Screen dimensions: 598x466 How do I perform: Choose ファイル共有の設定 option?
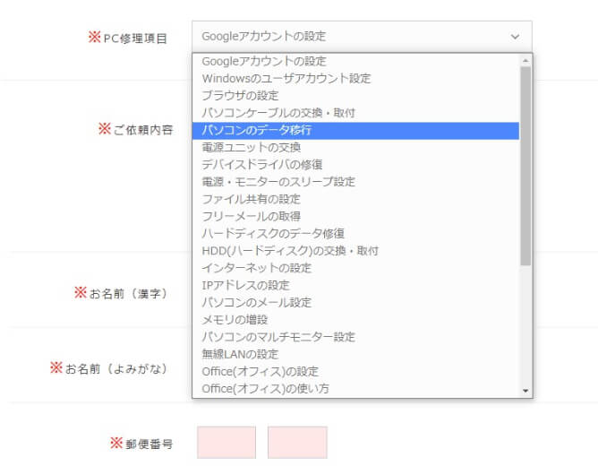(355, 199)
